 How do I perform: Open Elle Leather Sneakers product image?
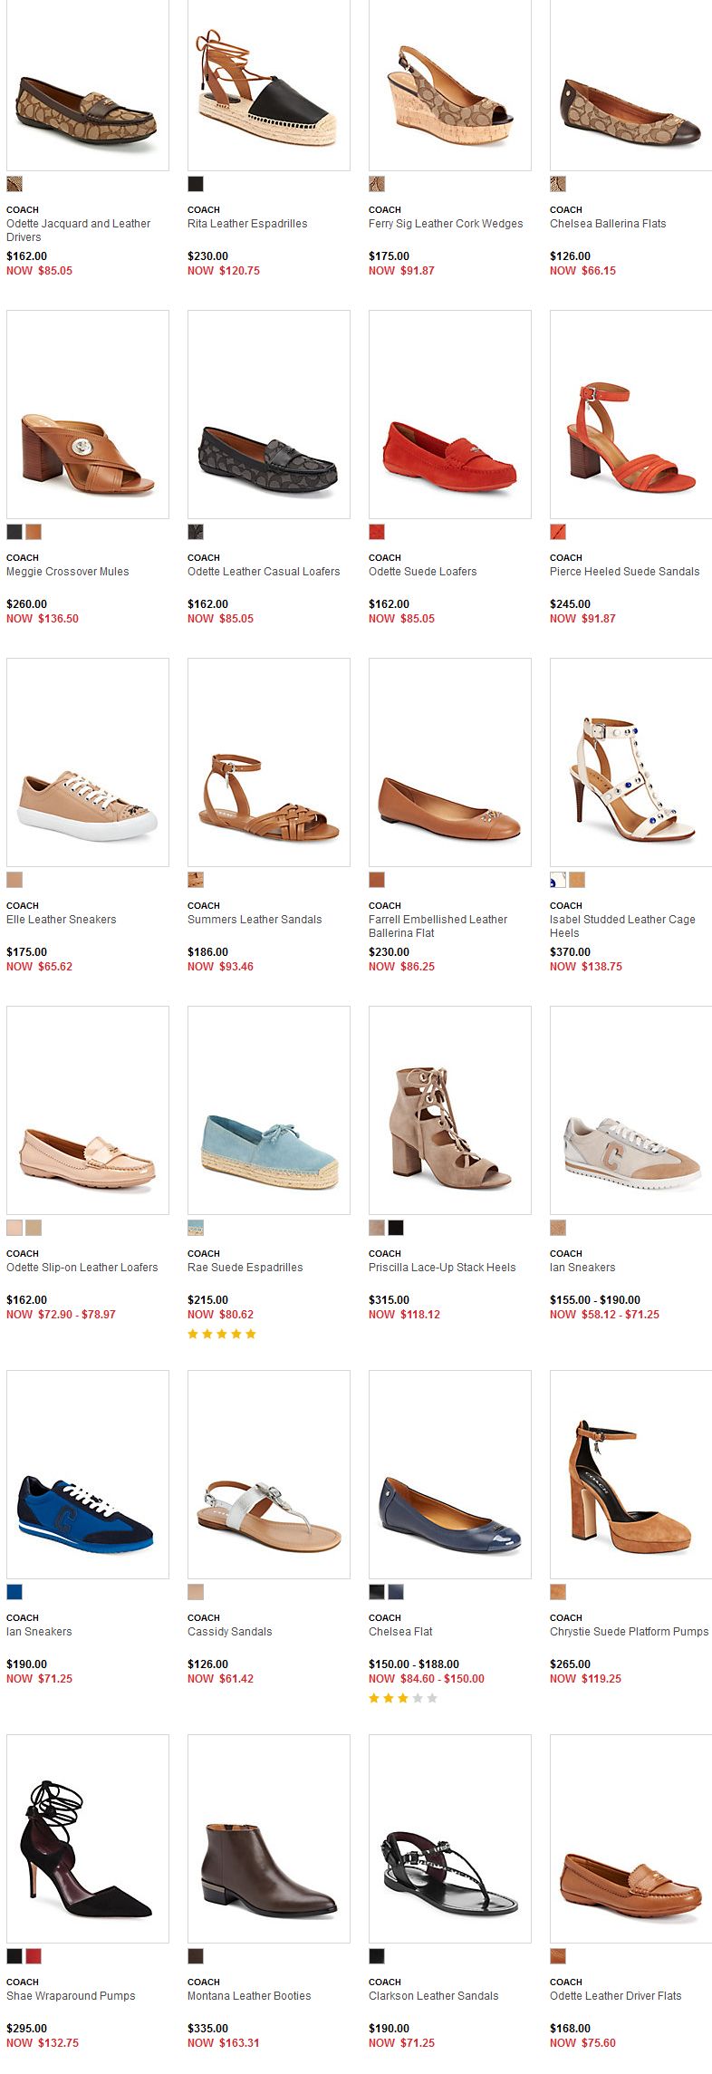pyautogui.click(x=88, y=762)
